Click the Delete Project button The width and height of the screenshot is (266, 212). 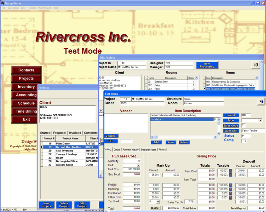(x=64, y=205)
